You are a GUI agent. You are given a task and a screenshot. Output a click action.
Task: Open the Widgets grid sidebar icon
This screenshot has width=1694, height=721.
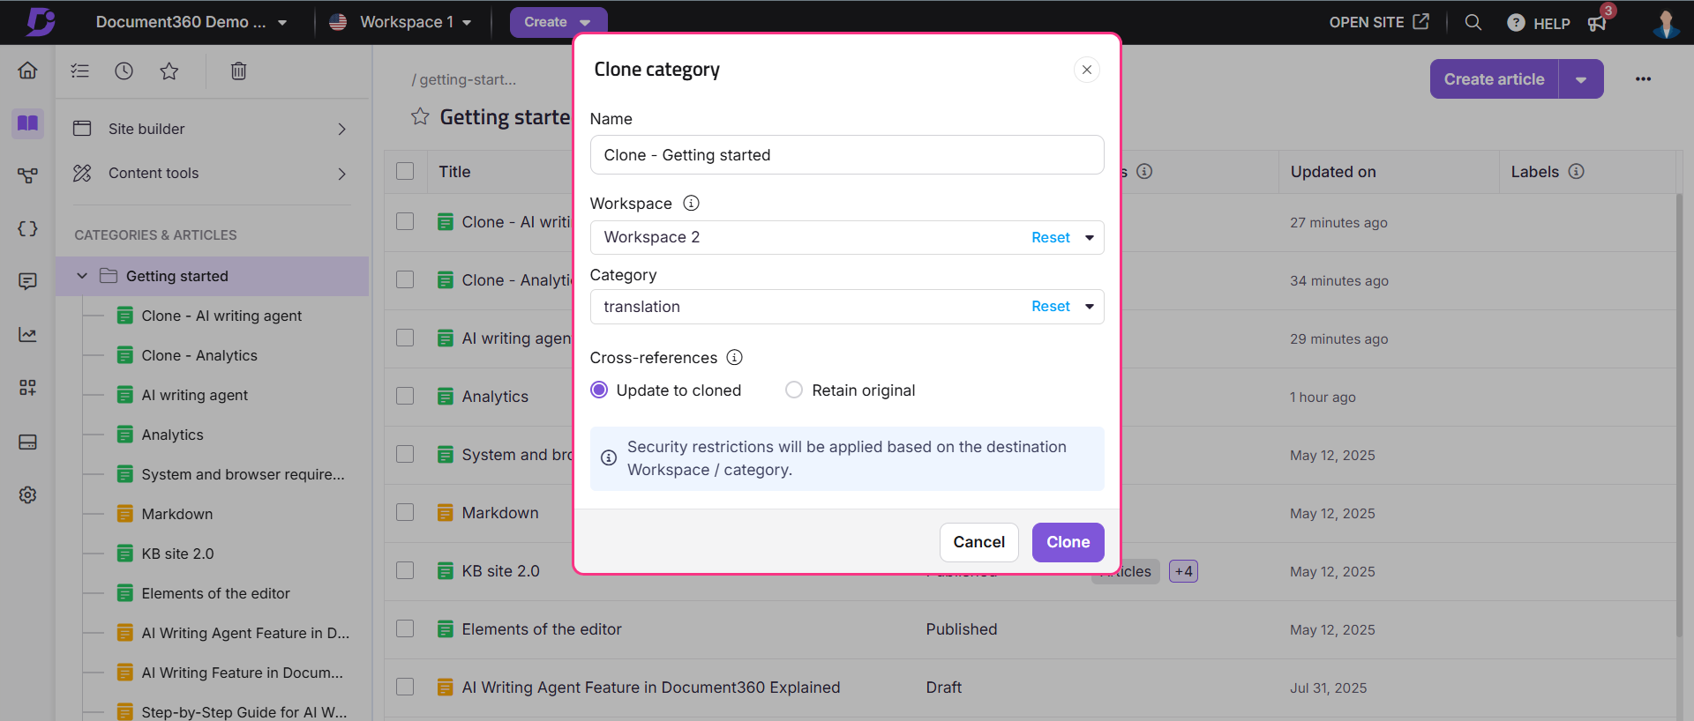point(28,388)
